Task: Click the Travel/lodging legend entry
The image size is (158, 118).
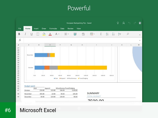Action: tap(83, 78)
